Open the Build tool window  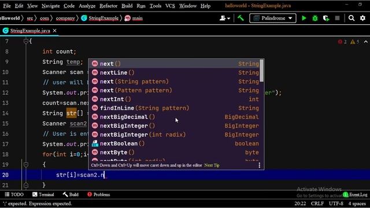point(71,195)
